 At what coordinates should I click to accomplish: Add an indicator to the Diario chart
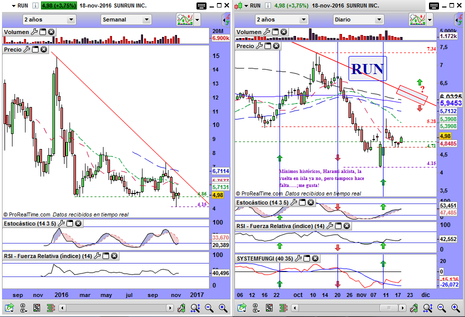click(x=417, y=19)
